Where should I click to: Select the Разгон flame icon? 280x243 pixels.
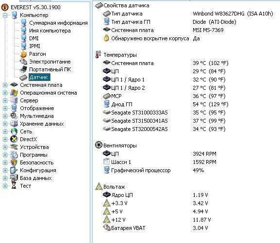coord(24,54)
